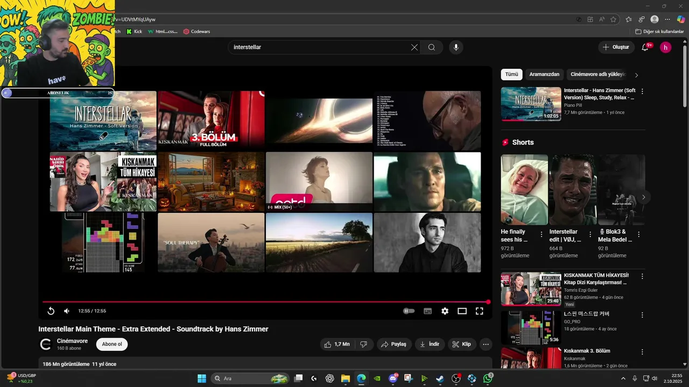Viewport: 689px width, 387px height.
Task: Open more actions (three dots) beside Klip
Action: pos(486,344)
